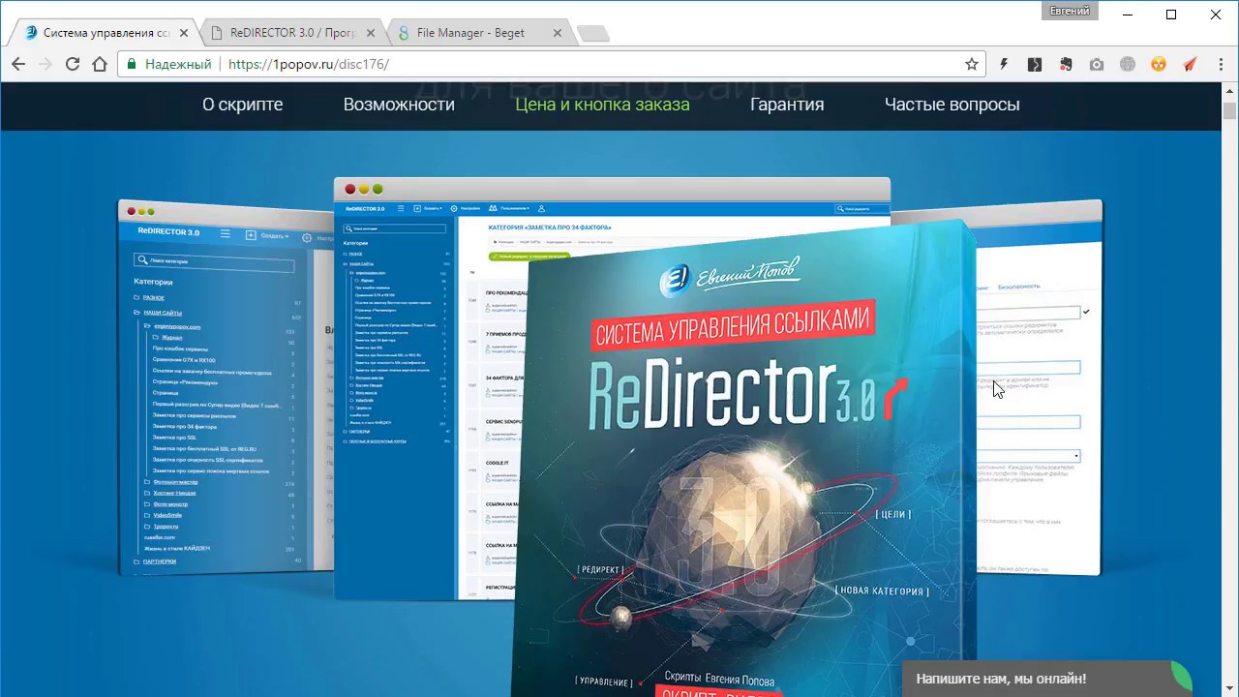Click the lightning bolt extension icon

[1004, 65]
